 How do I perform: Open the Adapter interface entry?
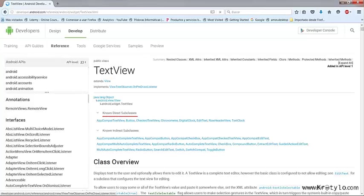click(12, 157)
